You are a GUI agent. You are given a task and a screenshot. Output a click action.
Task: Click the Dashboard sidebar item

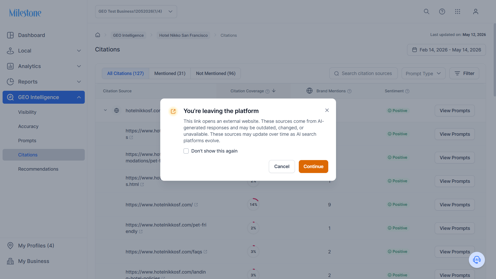44,35
